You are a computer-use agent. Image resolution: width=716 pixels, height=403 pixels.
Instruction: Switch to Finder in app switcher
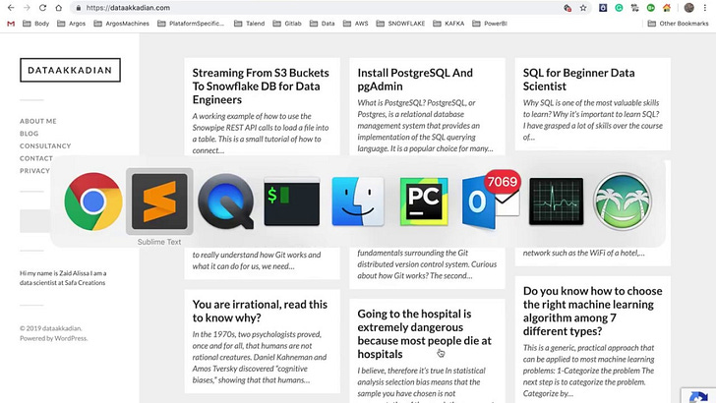pos(358,201)
